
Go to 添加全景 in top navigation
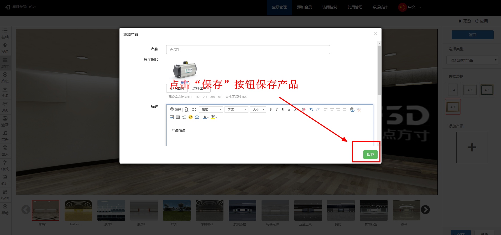tap(304, 7)
